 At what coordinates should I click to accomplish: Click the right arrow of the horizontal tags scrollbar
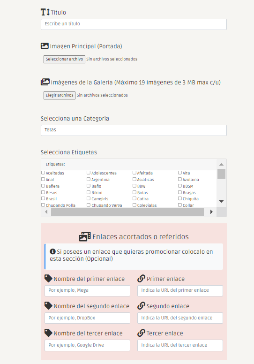(211, 212)
